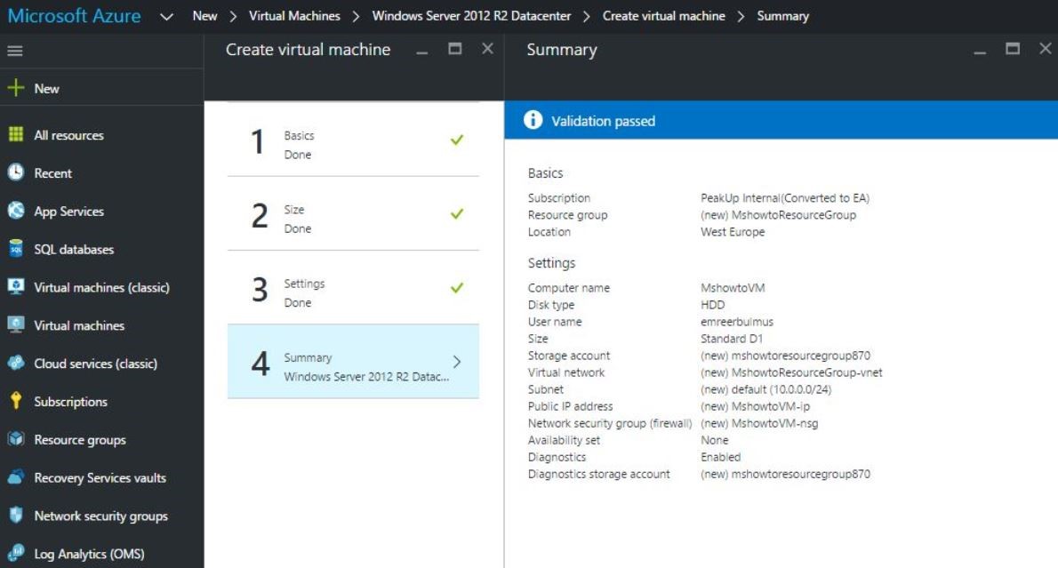Open step 2 Size

click(x=354, y=214)
